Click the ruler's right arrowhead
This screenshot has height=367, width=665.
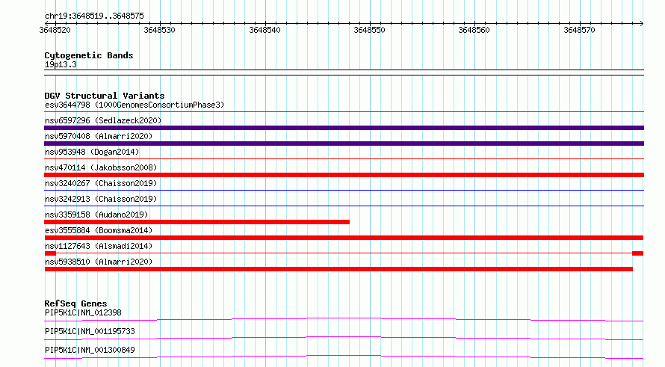(x=641, y=23)
